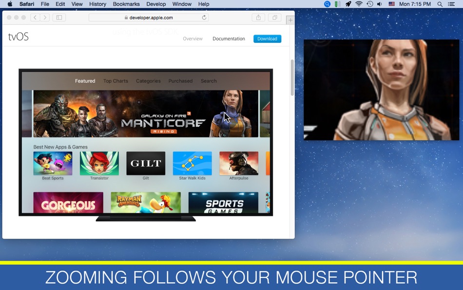Open Spotlight search
Image resolution: width=463 pixels, height=290 pixels.
click(440, 4)
